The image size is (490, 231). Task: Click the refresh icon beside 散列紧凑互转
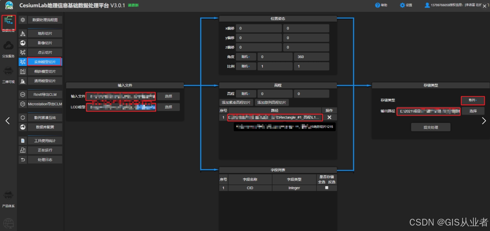pyautogui.click(x=23, y=118)
